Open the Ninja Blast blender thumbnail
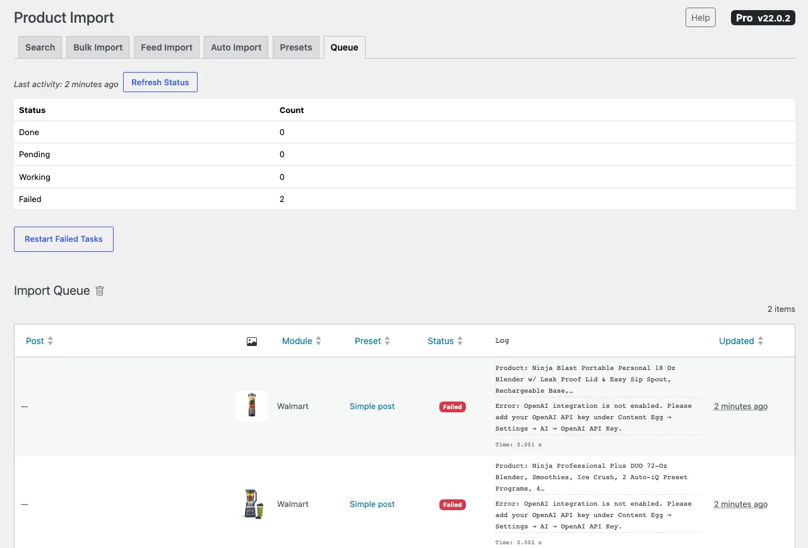This screenshot has width=808, height=548. click(x=252, y=406)
